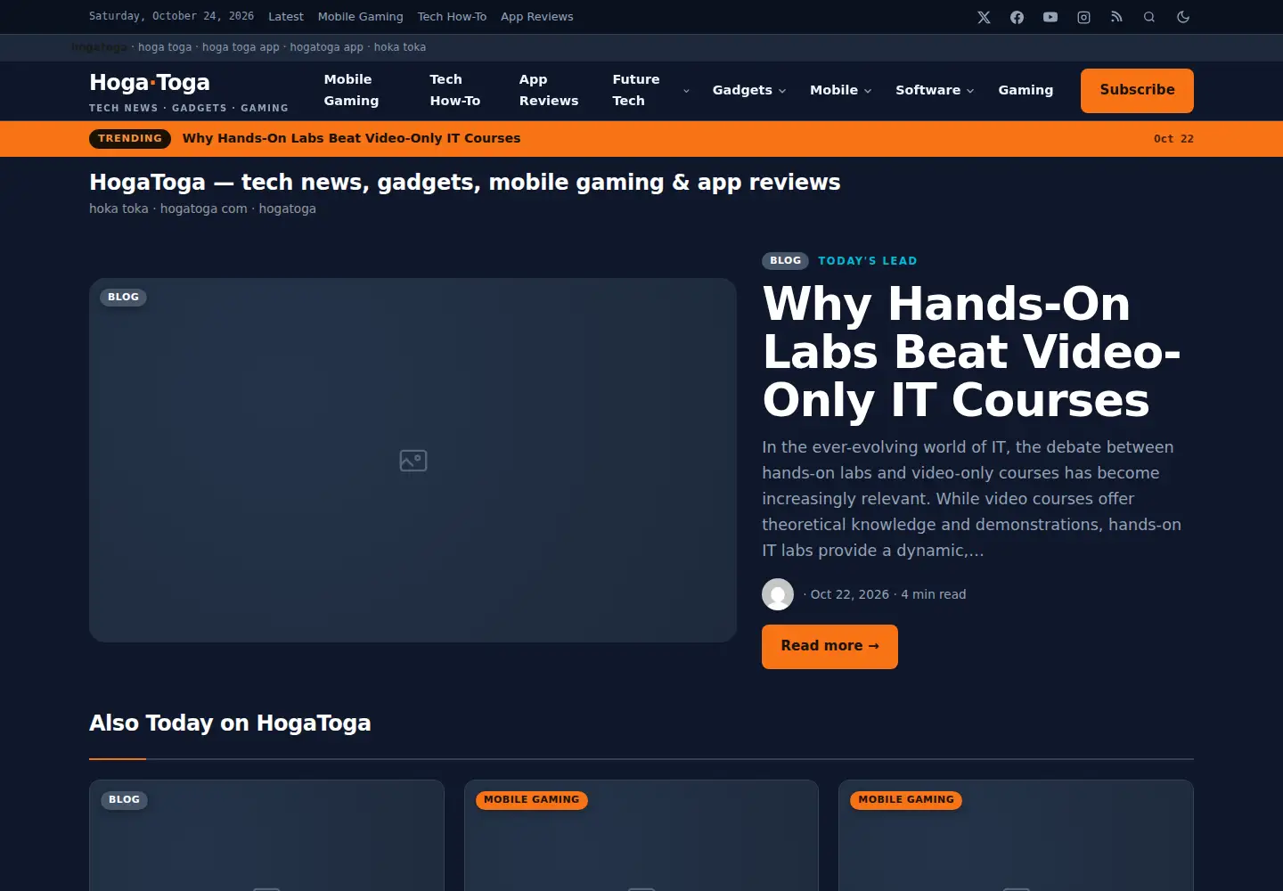
Task: Click the Read more button
Action: click(829, 647)
